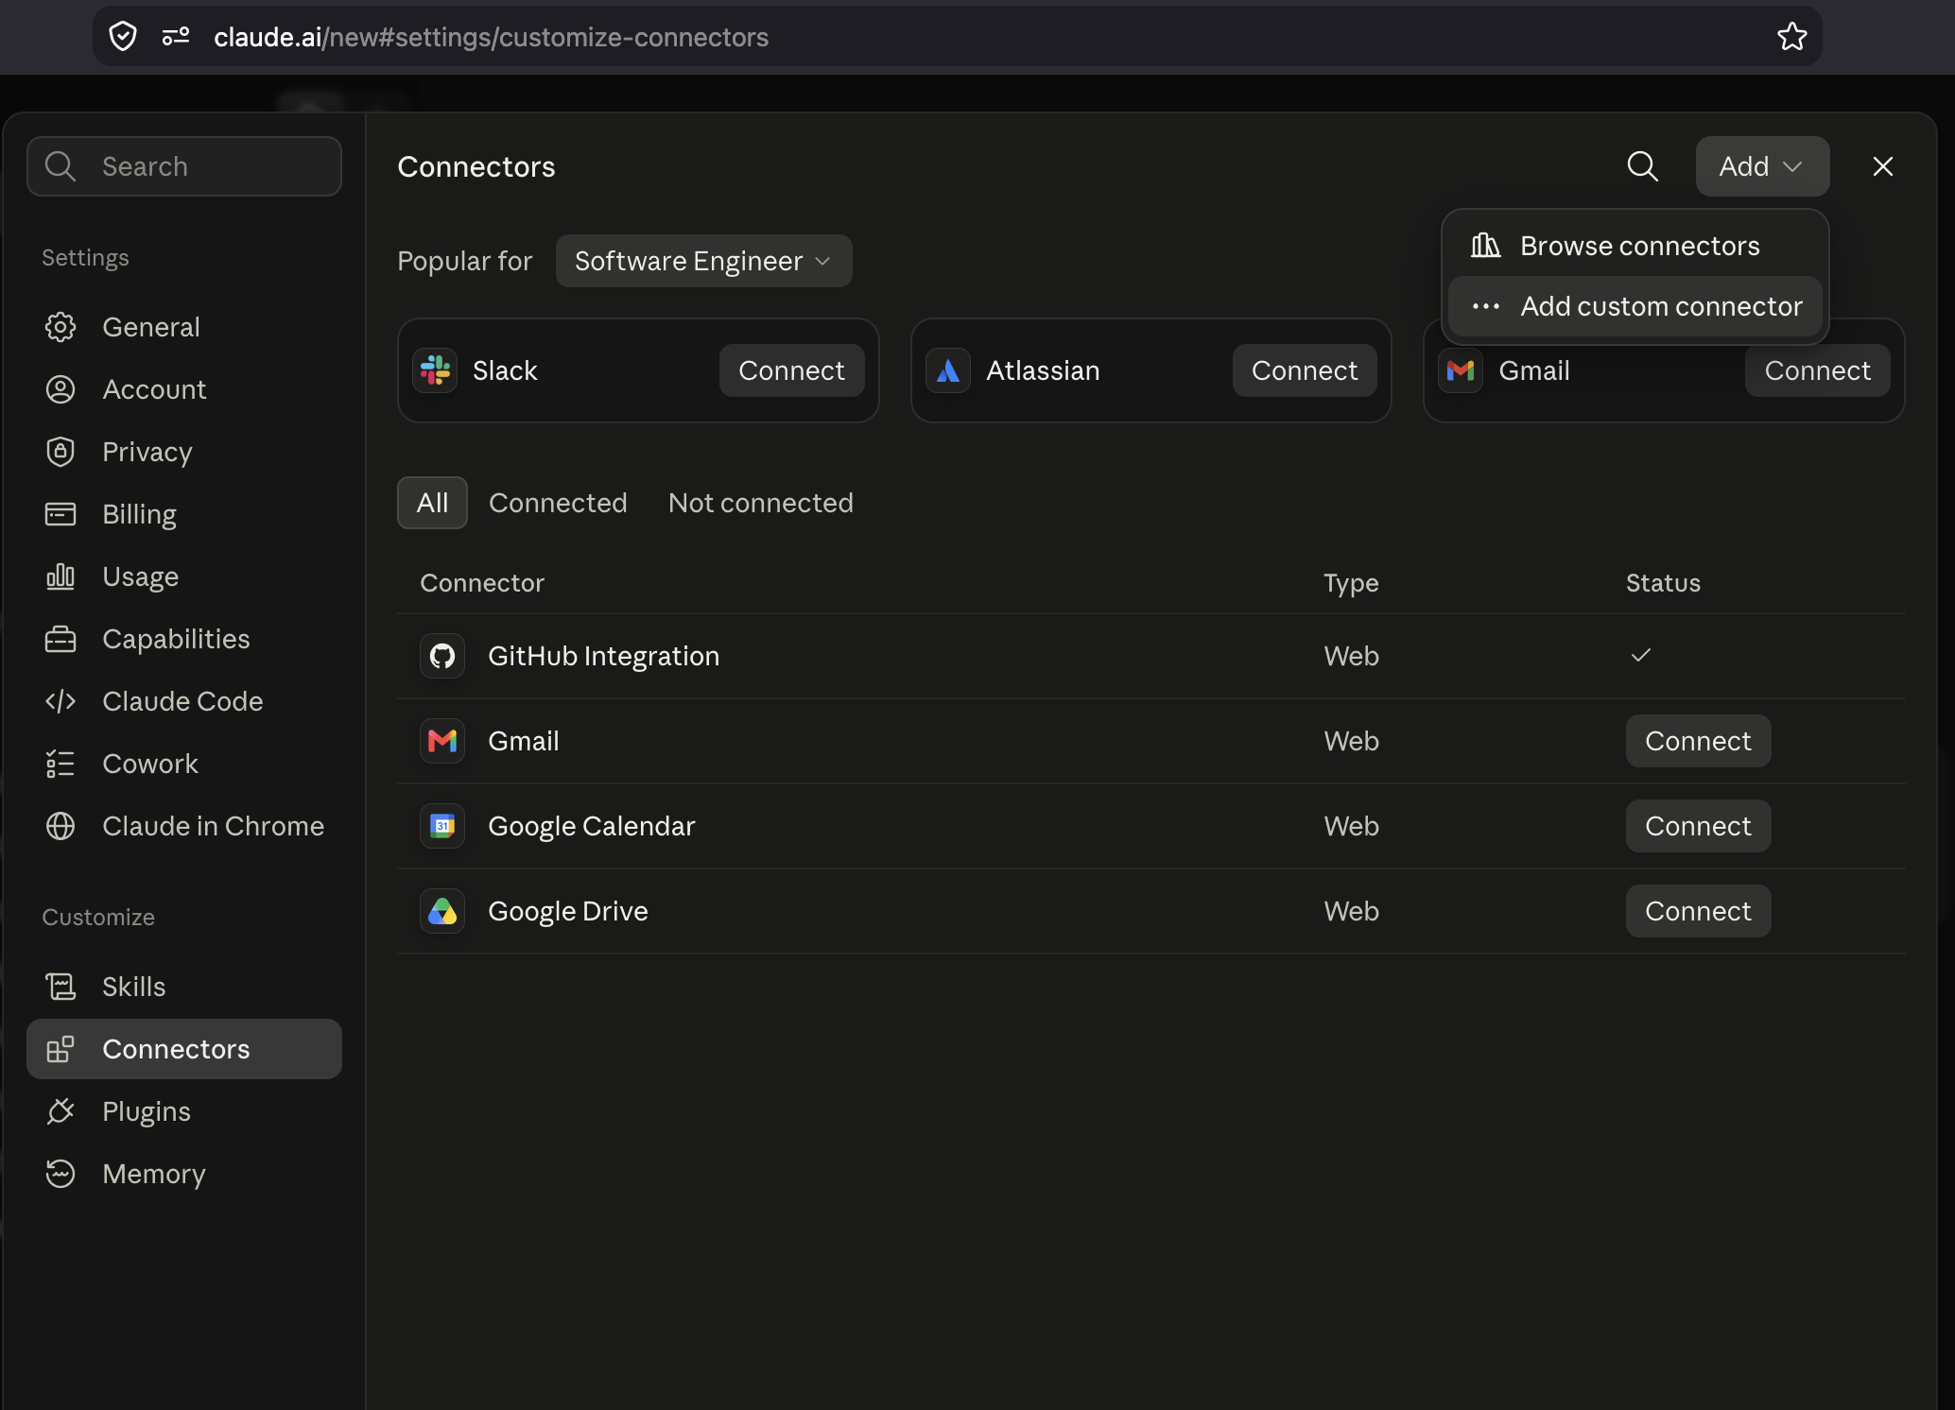Click the Browse connectors library icon
Screen dimensions: 1955x1410
coord(1485,246)
